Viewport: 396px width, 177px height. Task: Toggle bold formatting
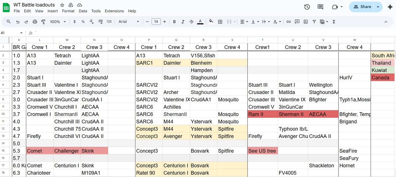coord(174,22)
